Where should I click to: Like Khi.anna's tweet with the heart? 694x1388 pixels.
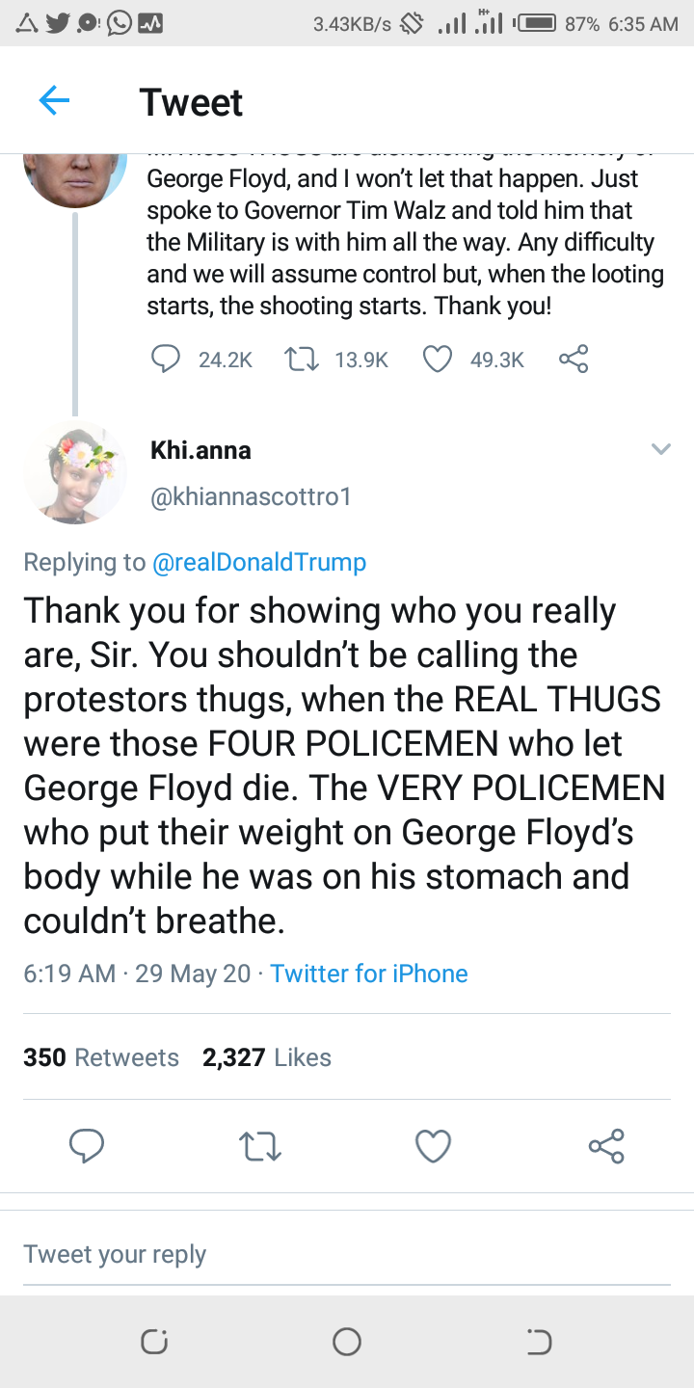433,1146
